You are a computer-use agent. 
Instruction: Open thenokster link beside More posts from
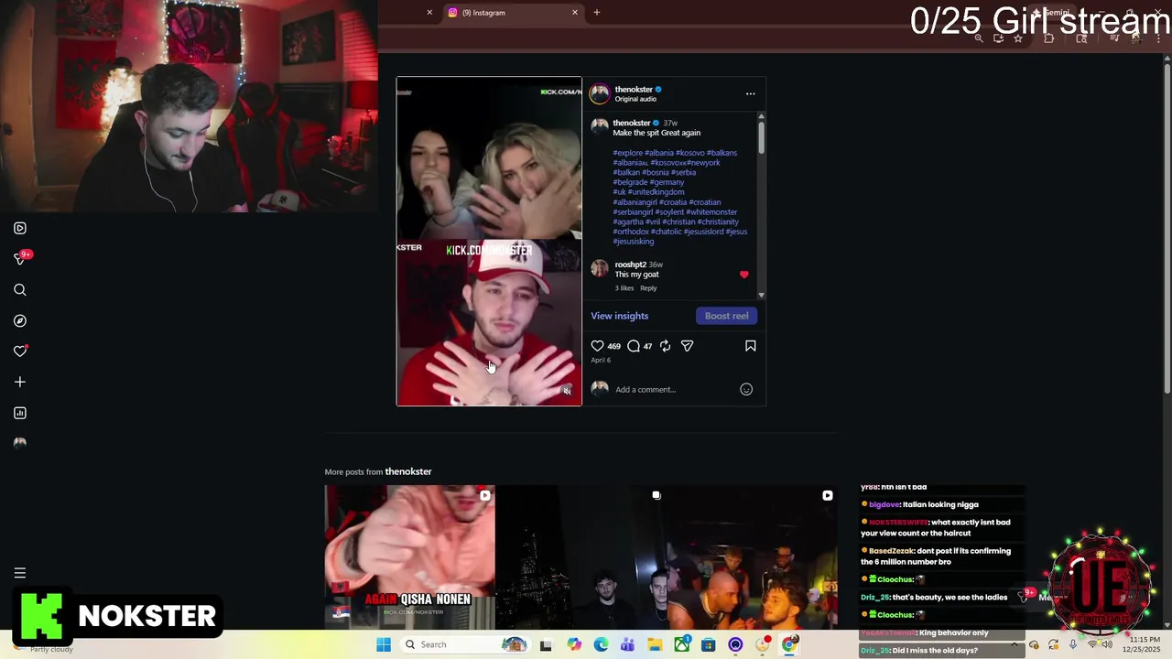pyautogui.click(x=408, y=471)
